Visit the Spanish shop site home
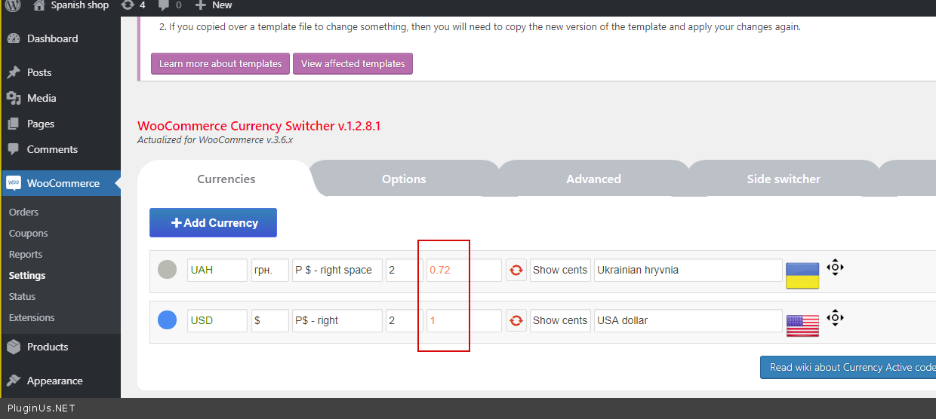936x419 pixels. pyautogui.click(x=71, y=5)
